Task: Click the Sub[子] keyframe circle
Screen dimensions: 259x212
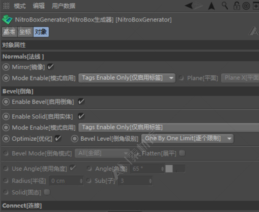Action: pos(89,180)
